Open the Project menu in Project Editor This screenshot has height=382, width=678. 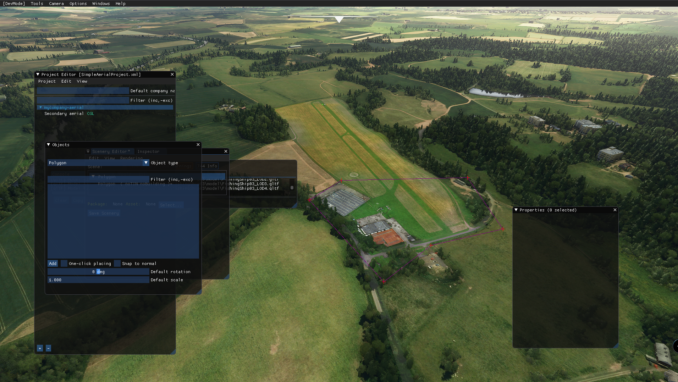[x=47, y=81]
